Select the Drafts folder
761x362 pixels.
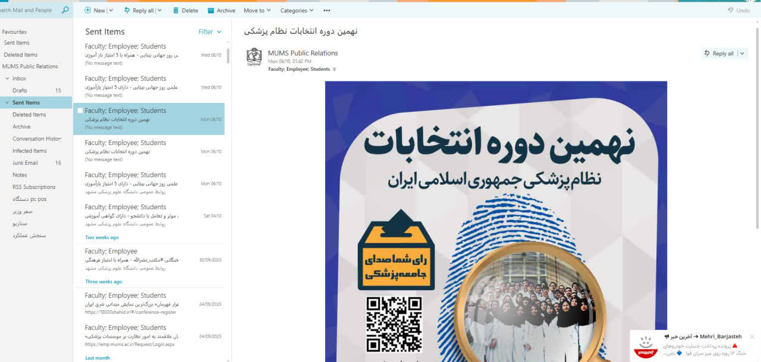pos(37,90)
